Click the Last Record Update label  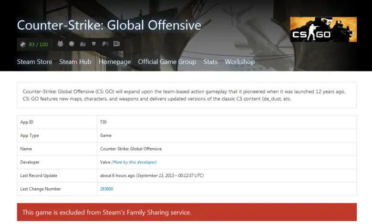pos(39,176)
